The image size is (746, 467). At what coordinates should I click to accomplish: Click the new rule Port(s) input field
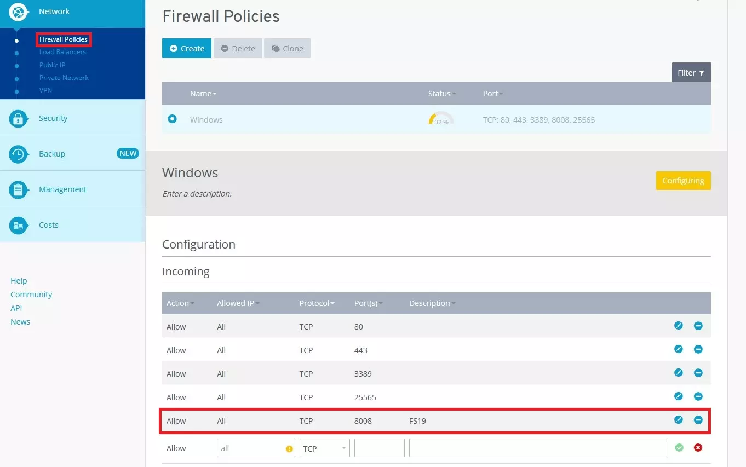[x=379, y=448]
